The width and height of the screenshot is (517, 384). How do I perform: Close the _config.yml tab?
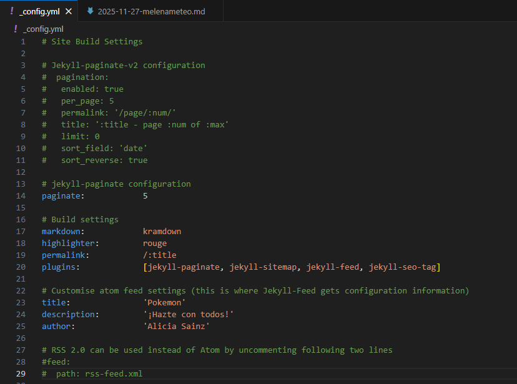[69, 11]
